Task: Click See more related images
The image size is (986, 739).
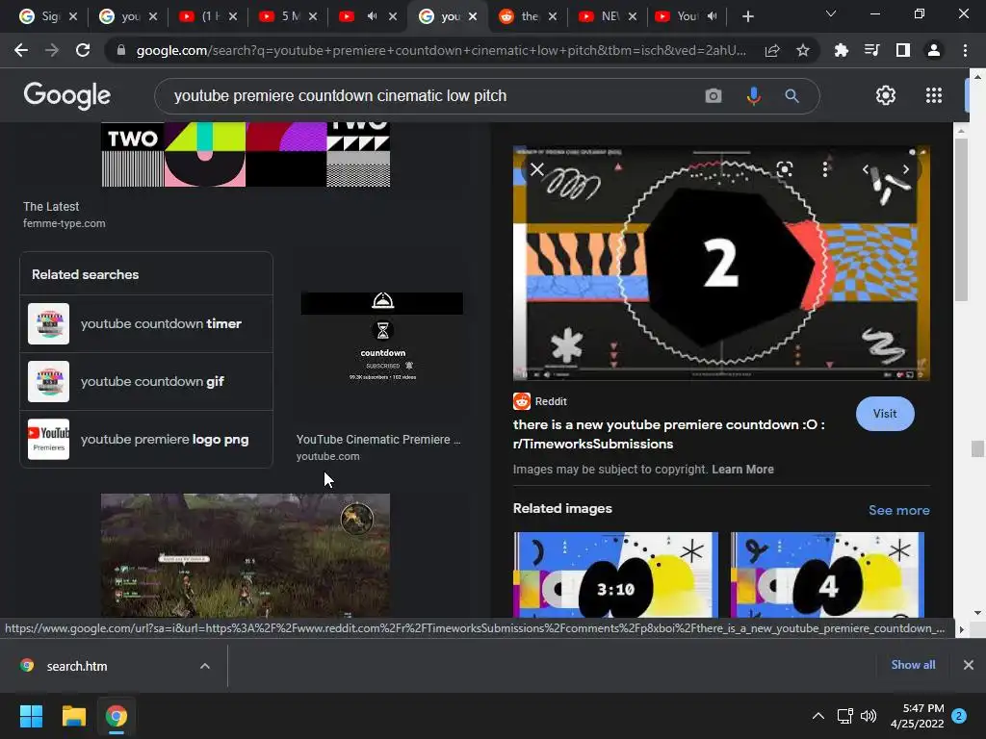Action: click(899, 510)
